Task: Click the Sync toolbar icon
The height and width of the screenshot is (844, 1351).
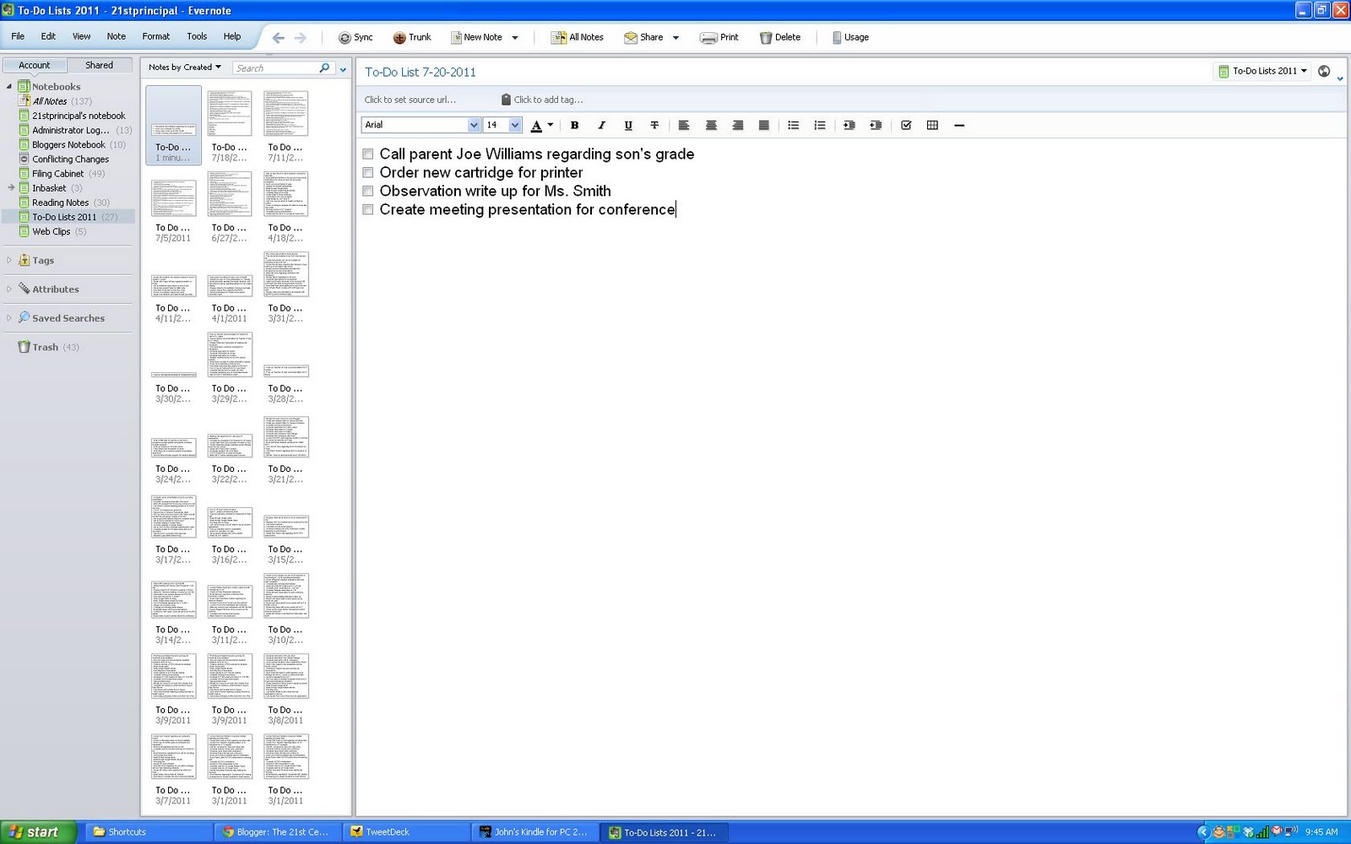Action: tap(345, 37)
